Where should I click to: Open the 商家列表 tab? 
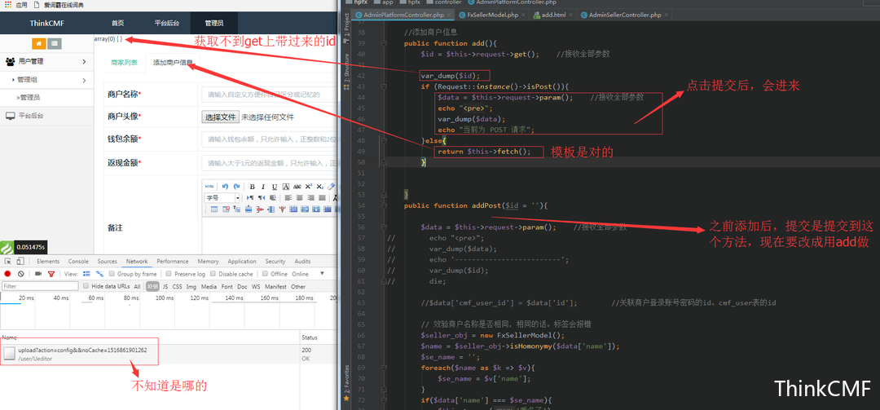click(124, 62)
